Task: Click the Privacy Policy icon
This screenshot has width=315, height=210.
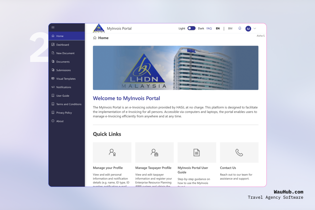Action: coord(53,113)
